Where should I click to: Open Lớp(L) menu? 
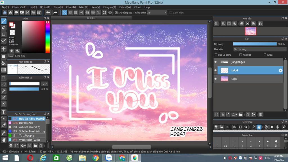coord(33,7)
